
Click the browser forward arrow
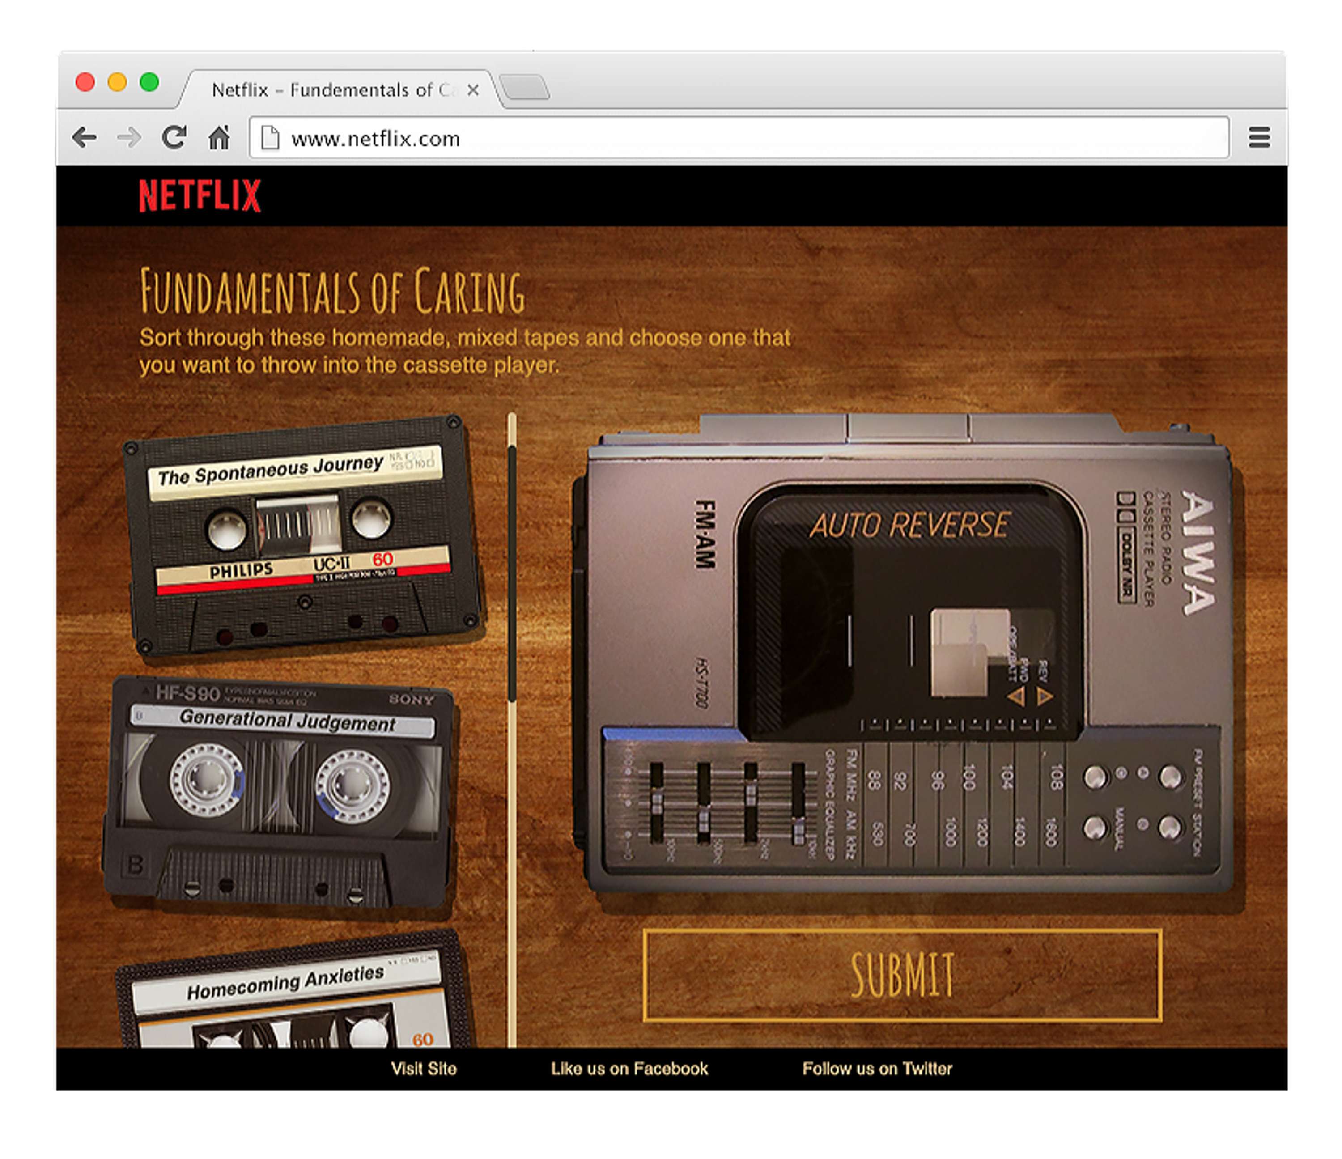pyautogui.click(x=129, y=137)
